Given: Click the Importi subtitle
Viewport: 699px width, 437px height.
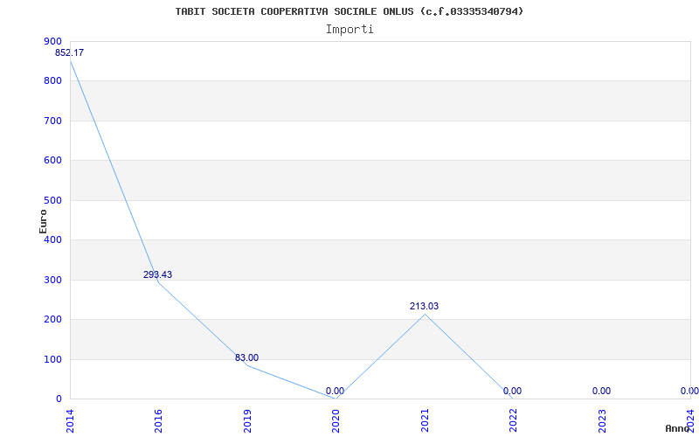Looking at the screenshot, I should pos(349,30).
